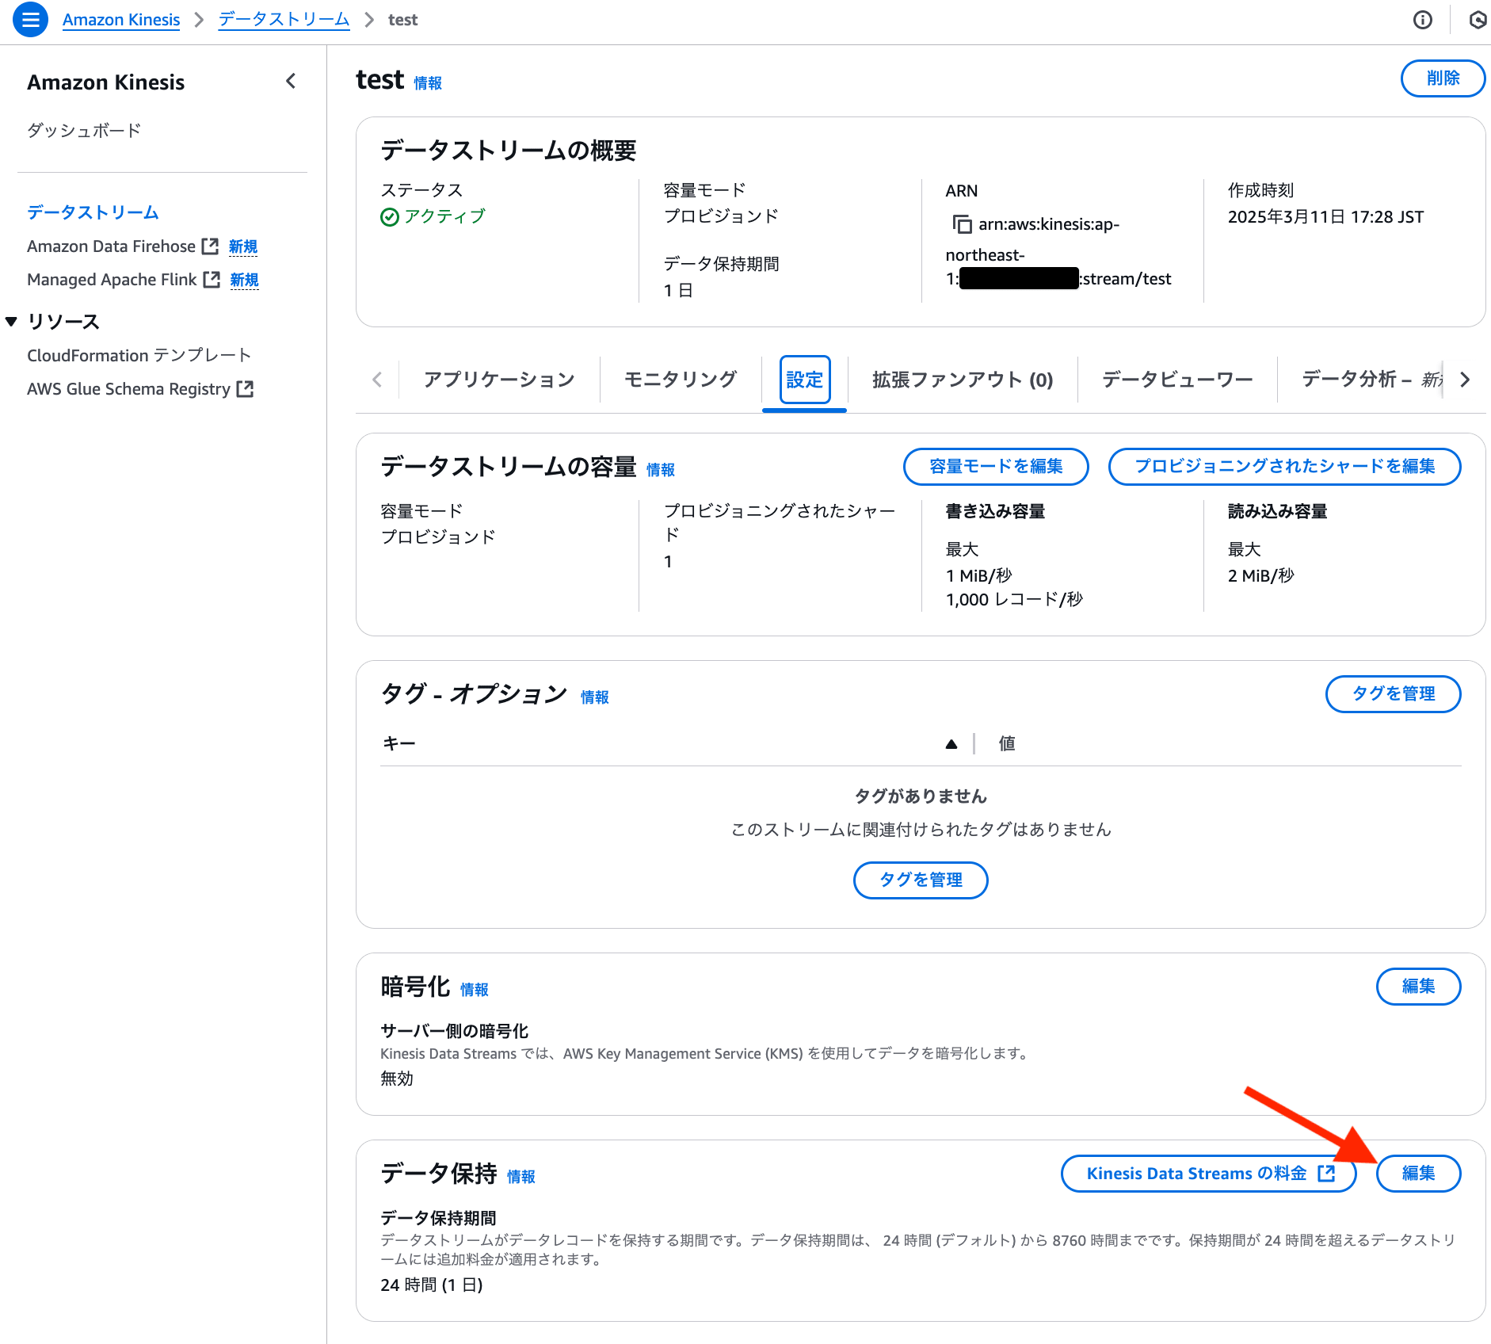Select the 設定 tab

805,380
